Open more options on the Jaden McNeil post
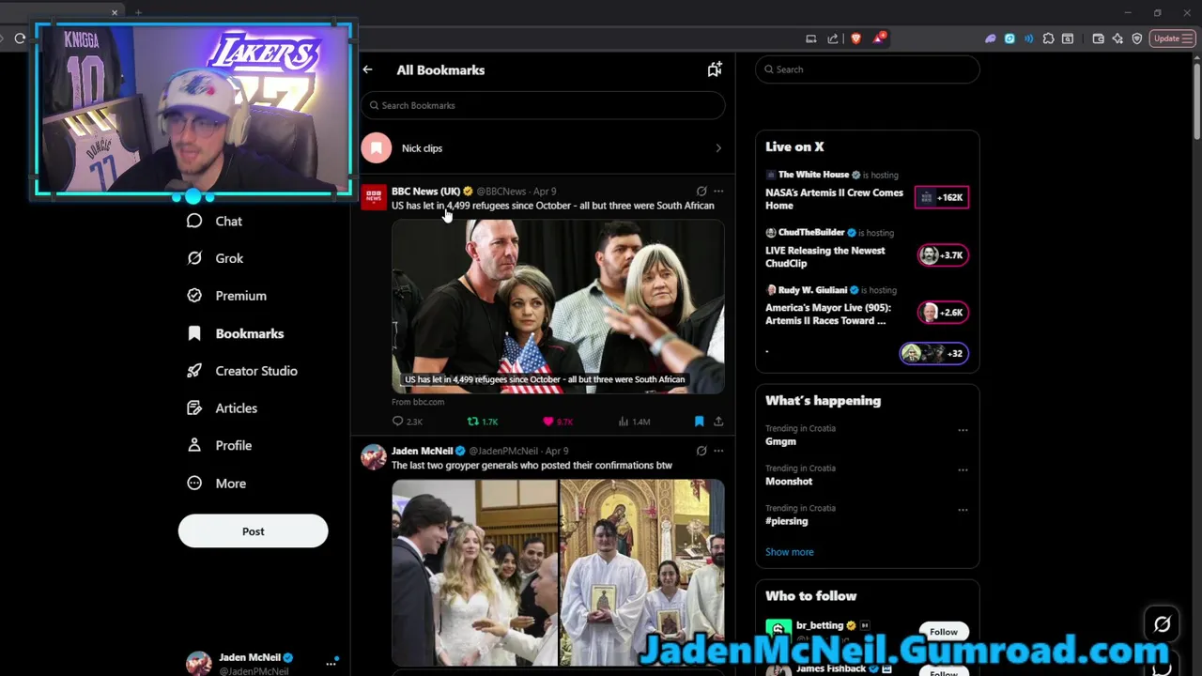Viewport: 1202px width, 676px height. (718, 451)
